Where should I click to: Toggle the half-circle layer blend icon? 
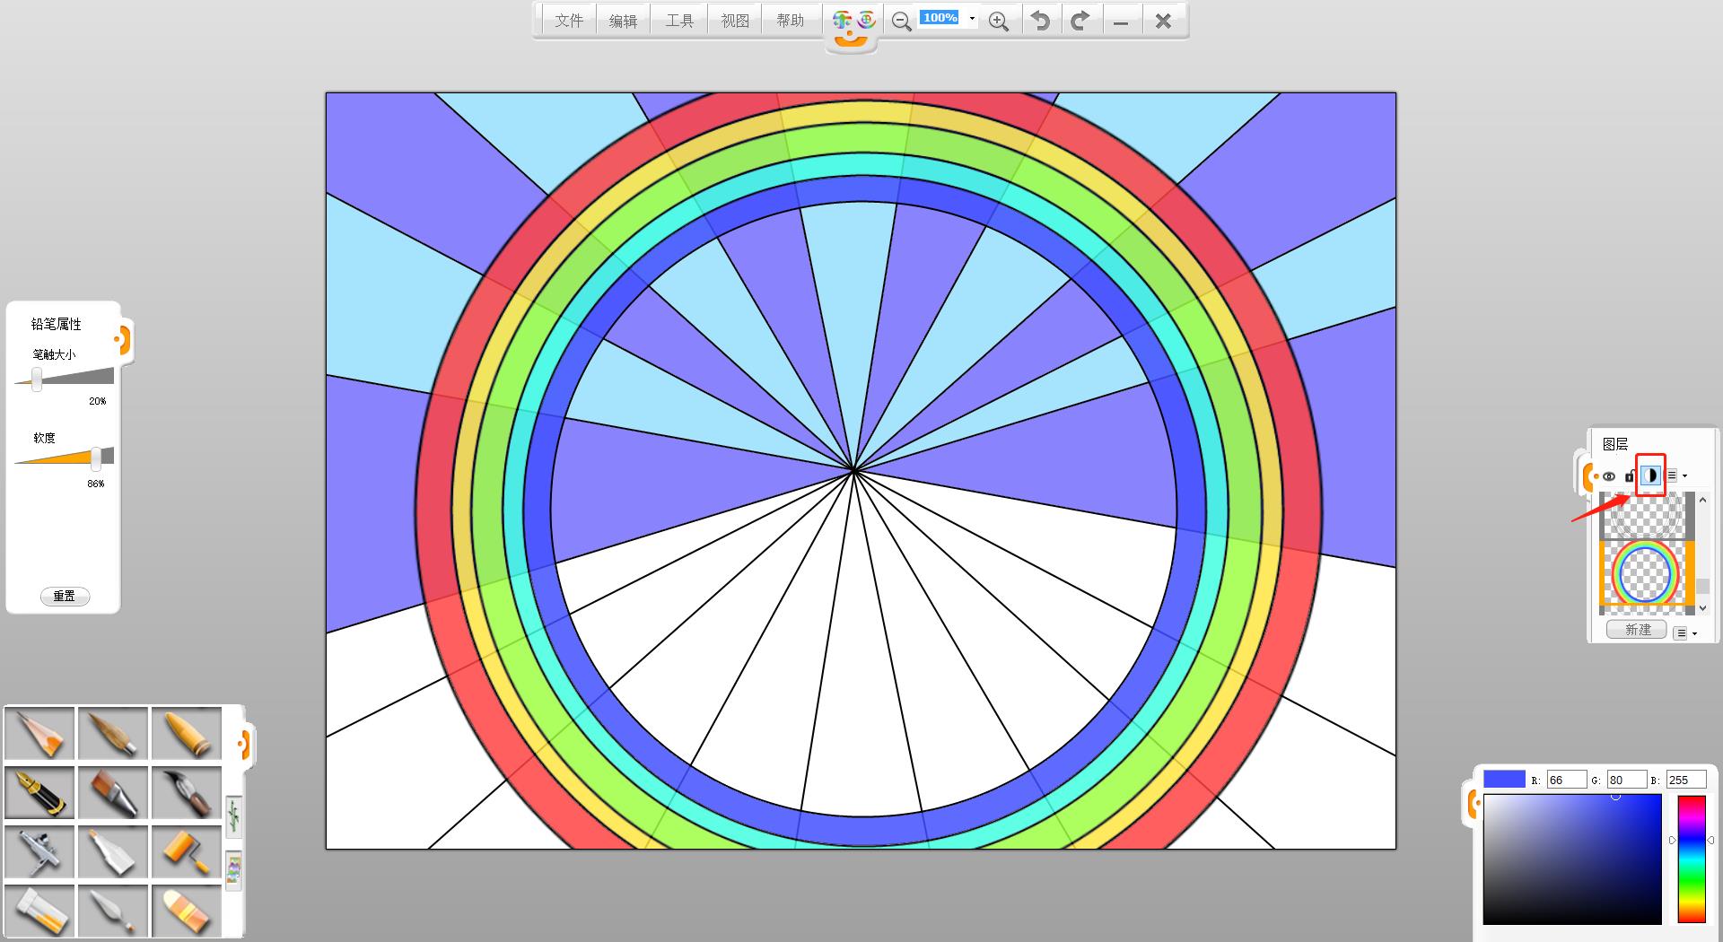click(x=1650, y=475)
